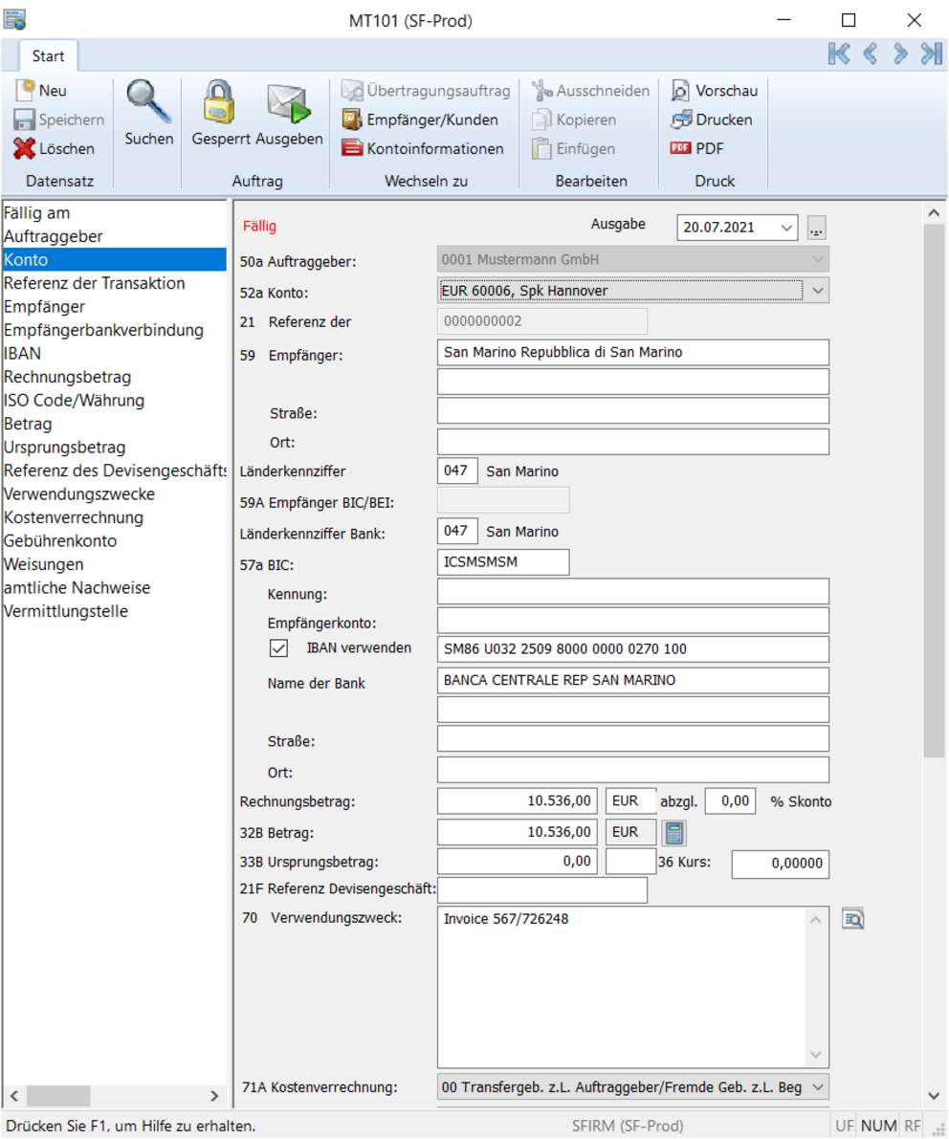Click the Ausgeben envelope icon
This screenshot has height=1139, width=949.
tap(286, 103)
